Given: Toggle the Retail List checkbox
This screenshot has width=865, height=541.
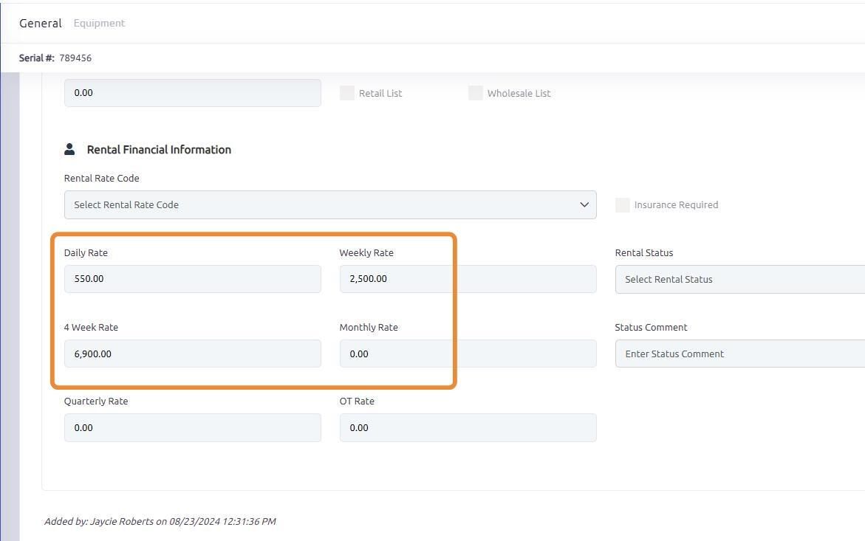Looking at the screenshot, I should (347, 93).
